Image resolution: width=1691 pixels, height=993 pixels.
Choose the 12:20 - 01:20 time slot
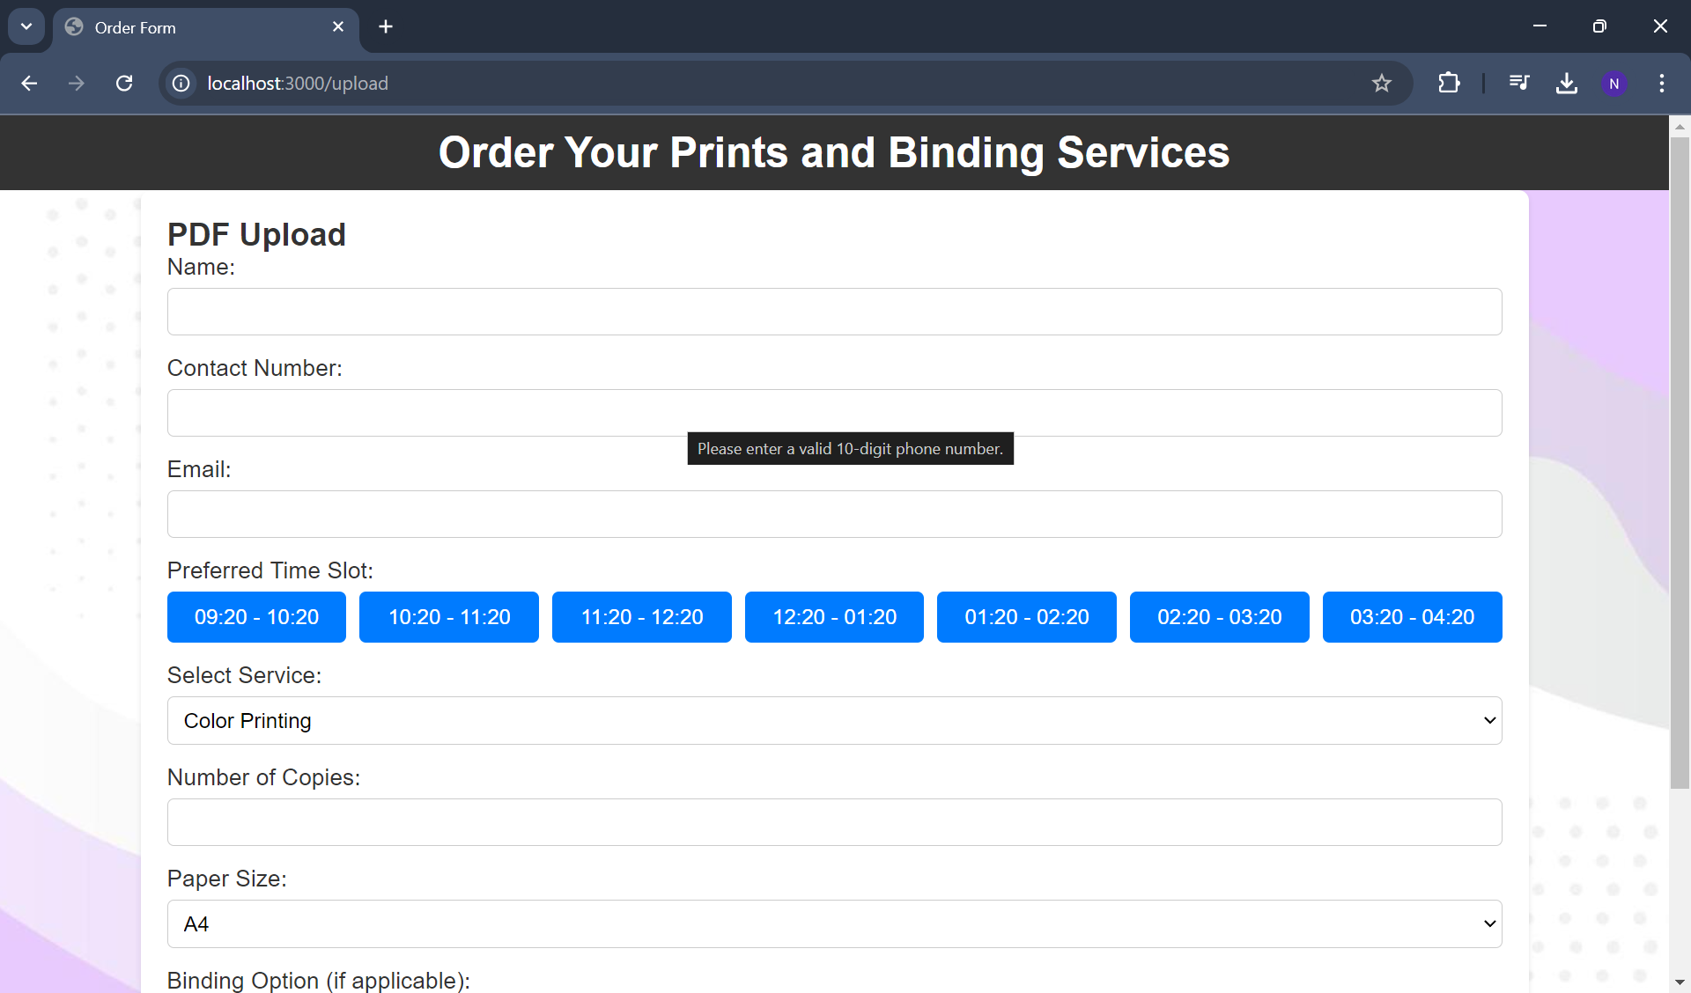[834, 617]
